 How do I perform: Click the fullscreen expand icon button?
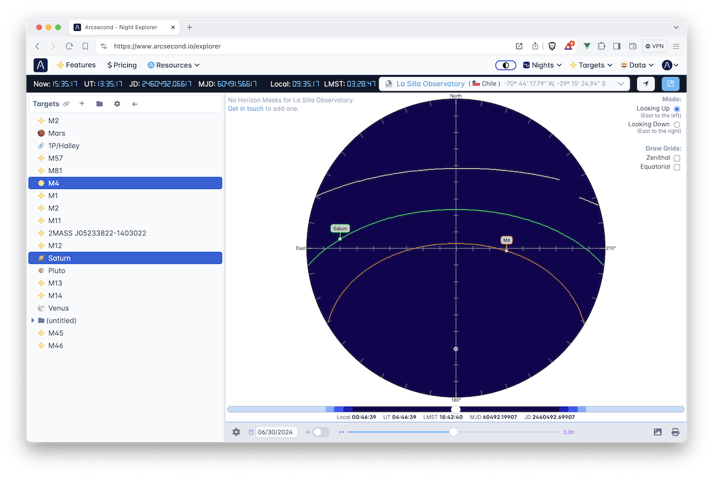click(670, 84)
